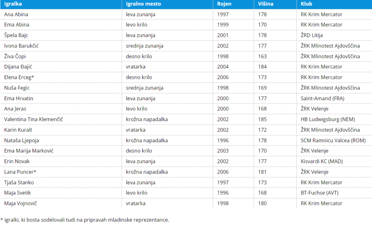Click the Klub column header
The height and width of the screenshot is (226, 372).
[307, 4]
